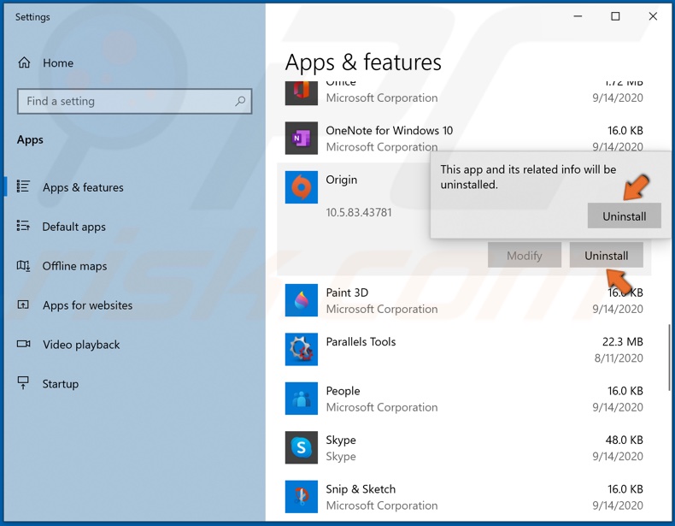The height and width of the screenshot is (526, 675).
Task: Click the OneNote app icon
Action: (302, 138)
